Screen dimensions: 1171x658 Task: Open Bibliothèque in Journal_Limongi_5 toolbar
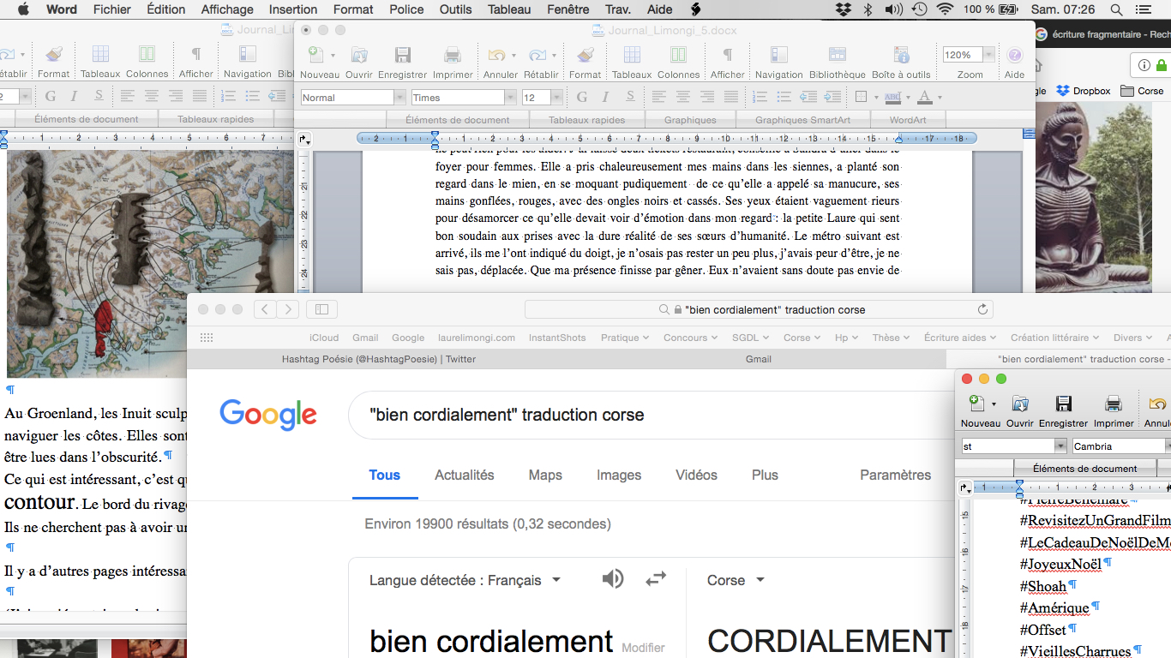[x=837, y=57]
